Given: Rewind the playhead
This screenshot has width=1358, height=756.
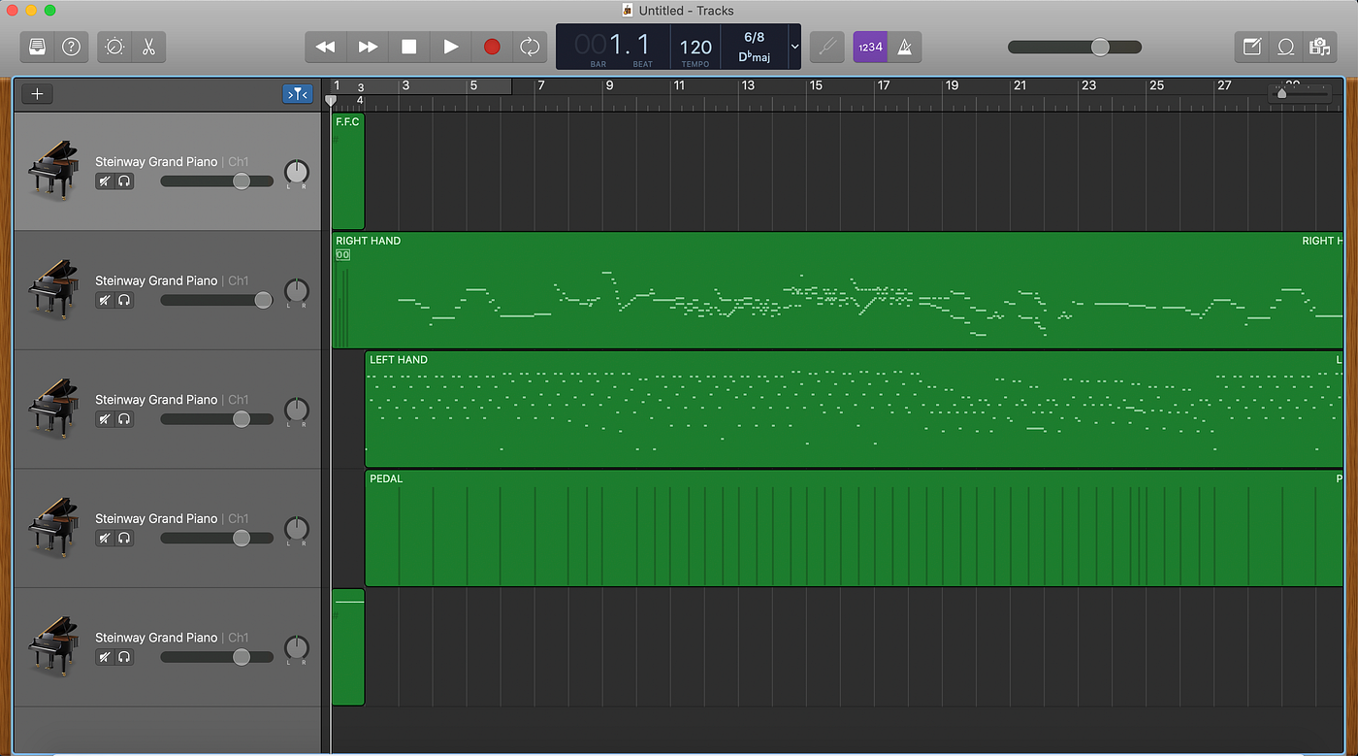Looking at the screenshot, I should [326, 47].
